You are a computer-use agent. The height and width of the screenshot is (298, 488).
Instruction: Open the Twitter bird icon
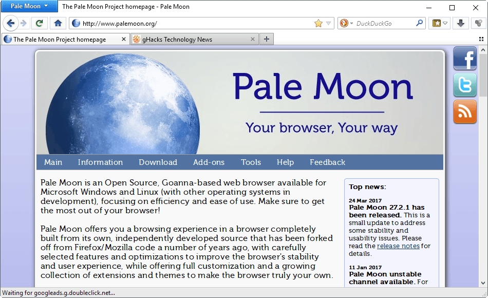click(x=465, y=85)
